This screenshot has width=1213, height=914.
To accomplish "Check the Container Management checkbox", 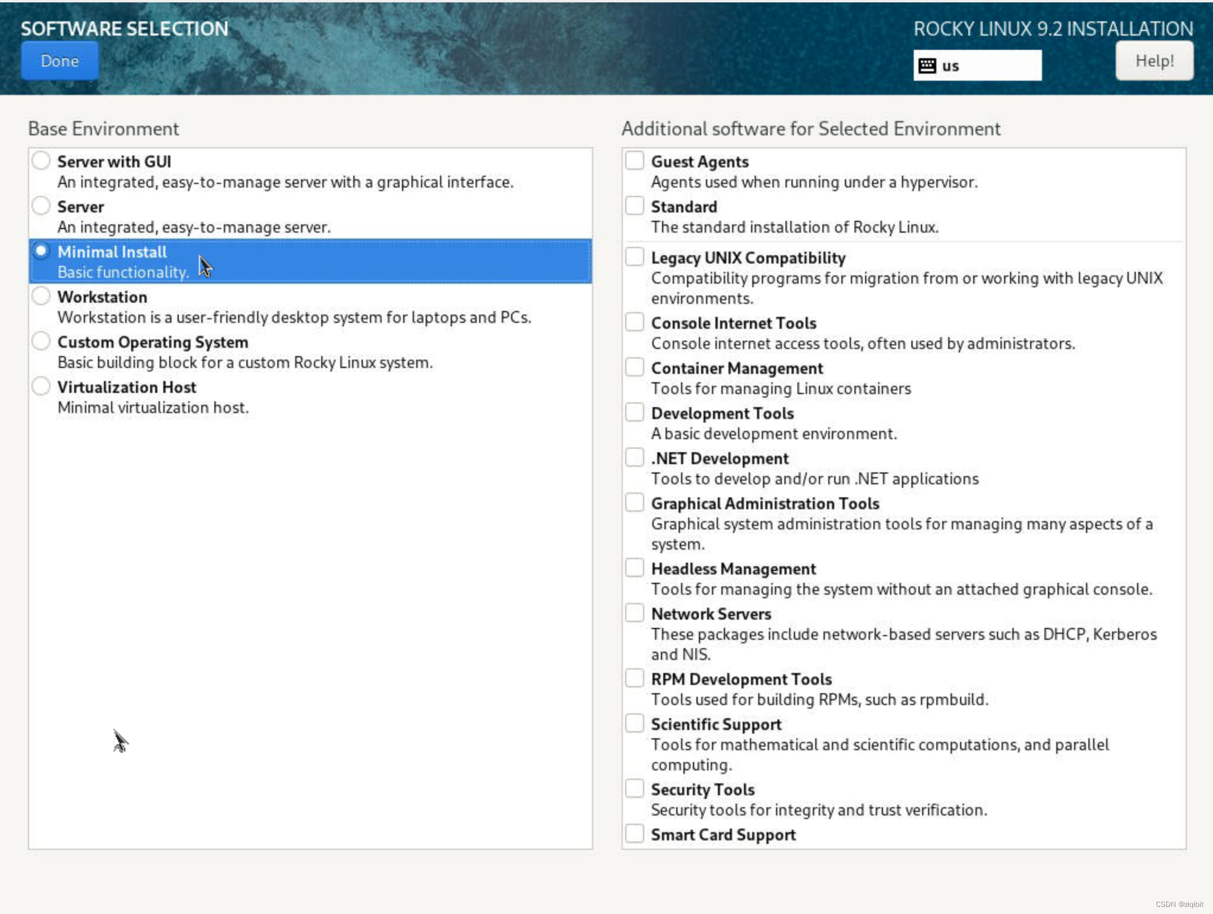I will click(x=634, y=367).
